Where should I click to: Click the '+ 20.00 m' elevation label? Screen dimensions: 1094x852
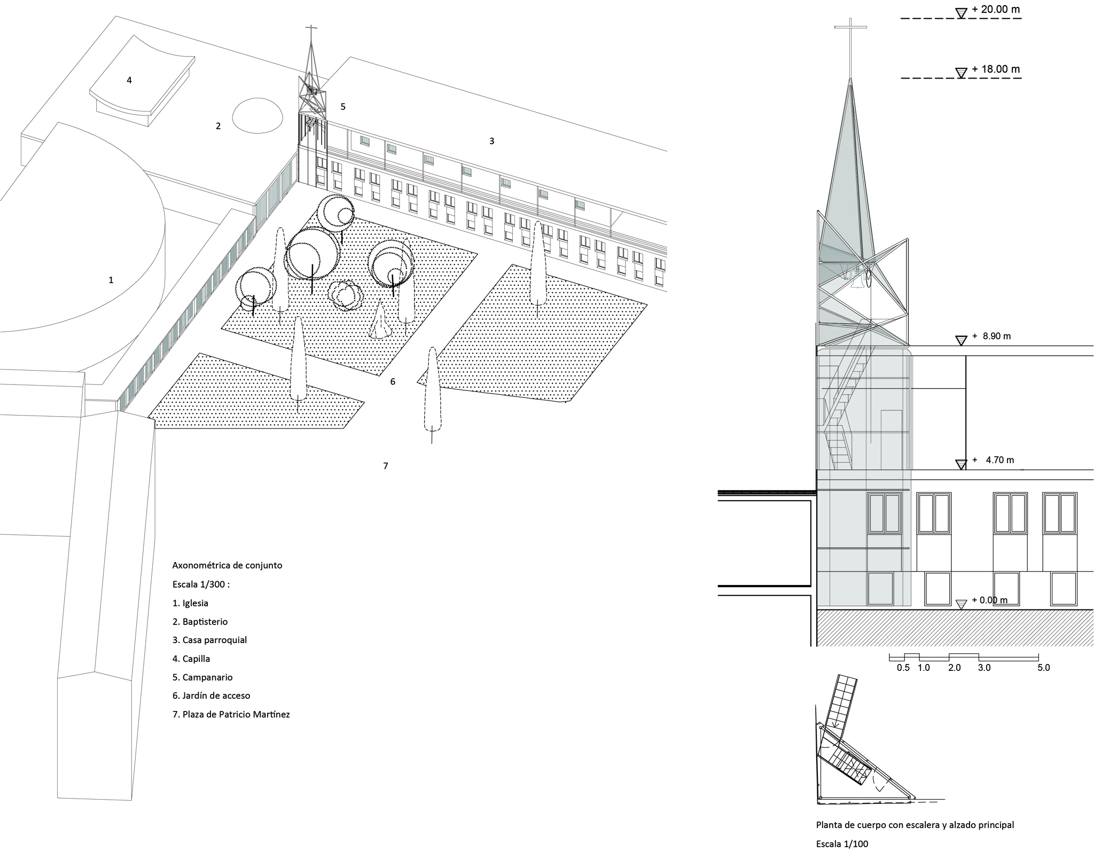996,10
